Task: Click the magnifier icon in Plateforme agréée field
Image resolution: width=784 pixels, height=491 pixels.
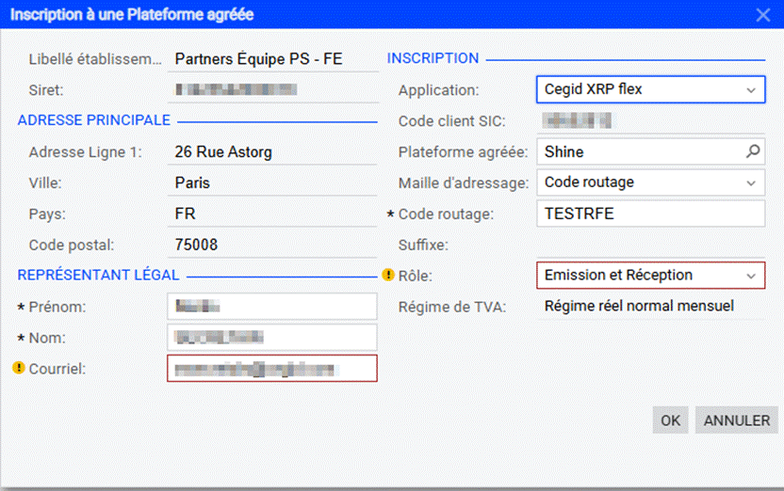Action: tap(753, 151)
